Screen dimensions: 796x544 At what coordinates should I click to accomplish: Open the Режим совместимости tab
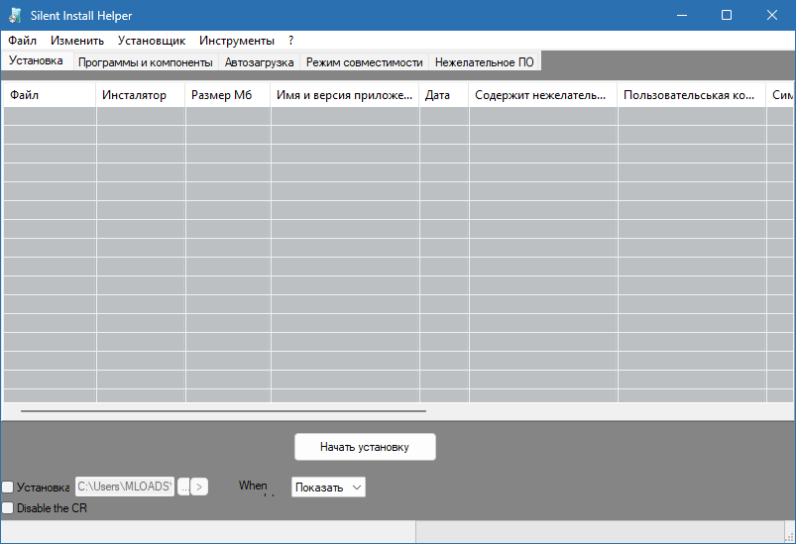[x=364, y=62]
